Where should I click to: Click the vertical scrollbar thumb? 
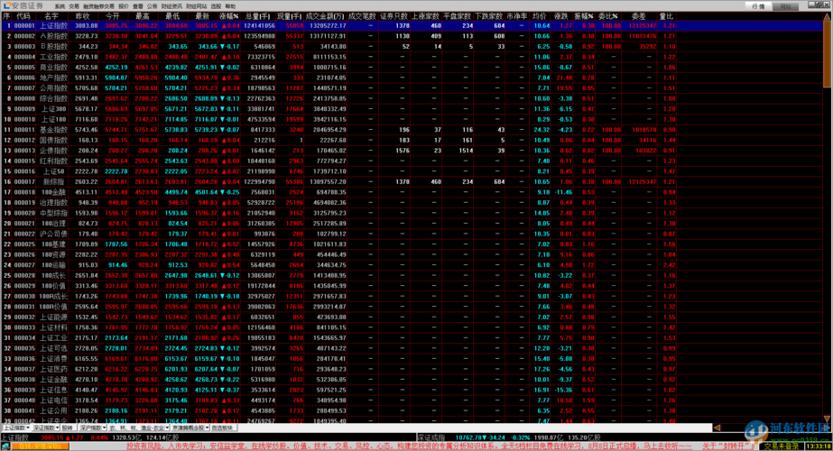coord(827,54)
